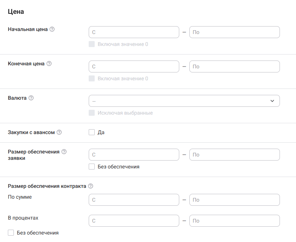Select the Конечная цена 'По' field
The image size is (296, 242).
(x=235, y=66)
